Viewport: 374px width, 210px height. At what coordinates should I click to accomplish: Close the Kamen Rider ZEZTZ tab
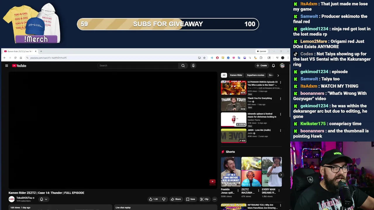tap(36, 51)
